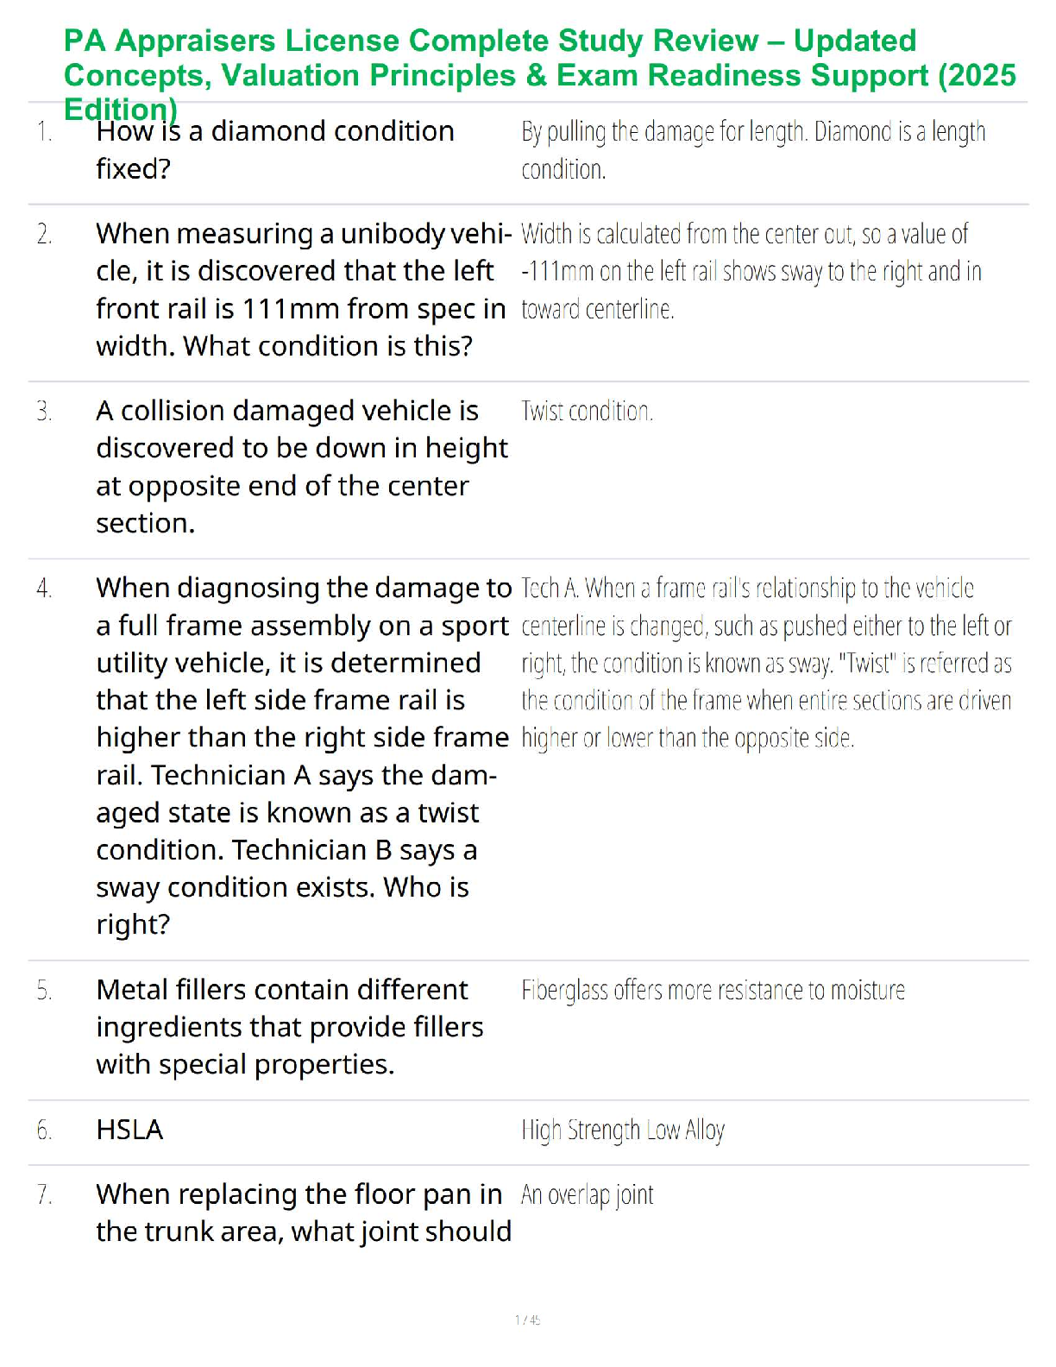The width and height of the screenshot is (1056, 1367).
Task: Click the floor pan trunk area question
Action: 303,1213
